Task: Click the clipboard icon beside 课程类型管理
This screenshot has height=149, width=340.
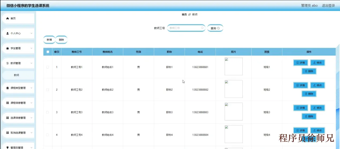Action: point(8,88)
